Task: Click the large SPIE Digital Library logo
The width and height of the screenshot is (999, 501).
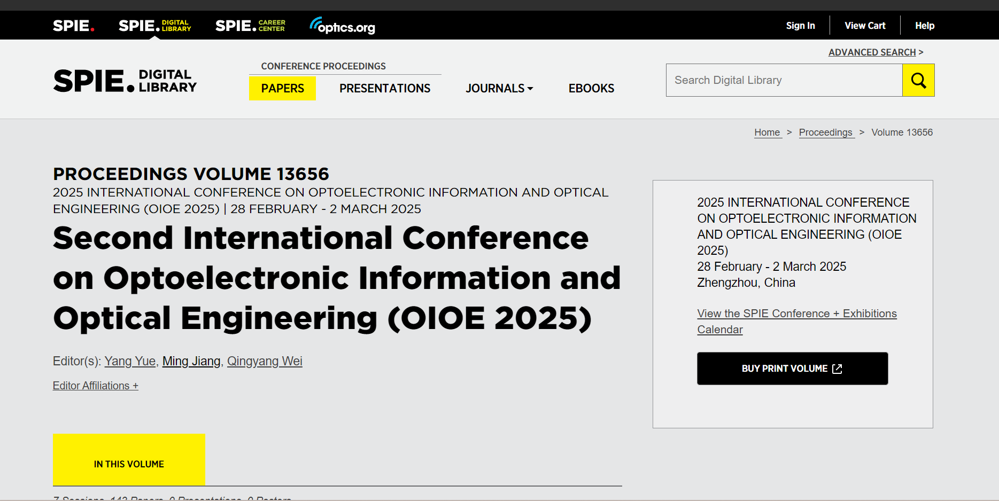Action: 125,81
